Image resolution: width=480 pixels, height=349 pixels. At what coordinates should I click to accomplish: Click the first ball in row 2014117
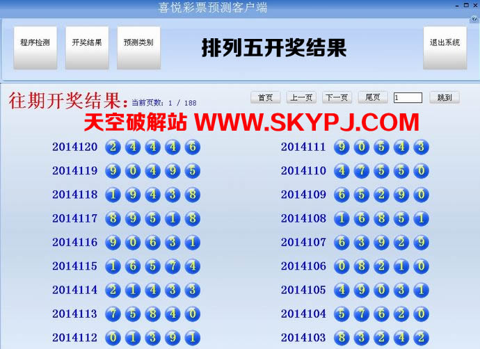113,218
